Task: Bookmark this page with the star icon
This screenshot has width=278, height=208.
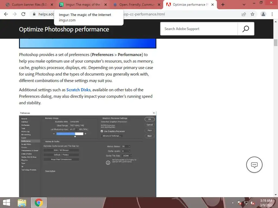Action: coord(252,14)
